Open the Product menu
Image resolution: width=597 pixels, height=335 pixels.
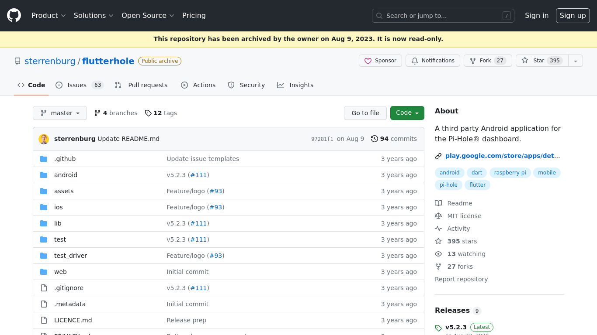pyautogui.click(x=49, y=15)
